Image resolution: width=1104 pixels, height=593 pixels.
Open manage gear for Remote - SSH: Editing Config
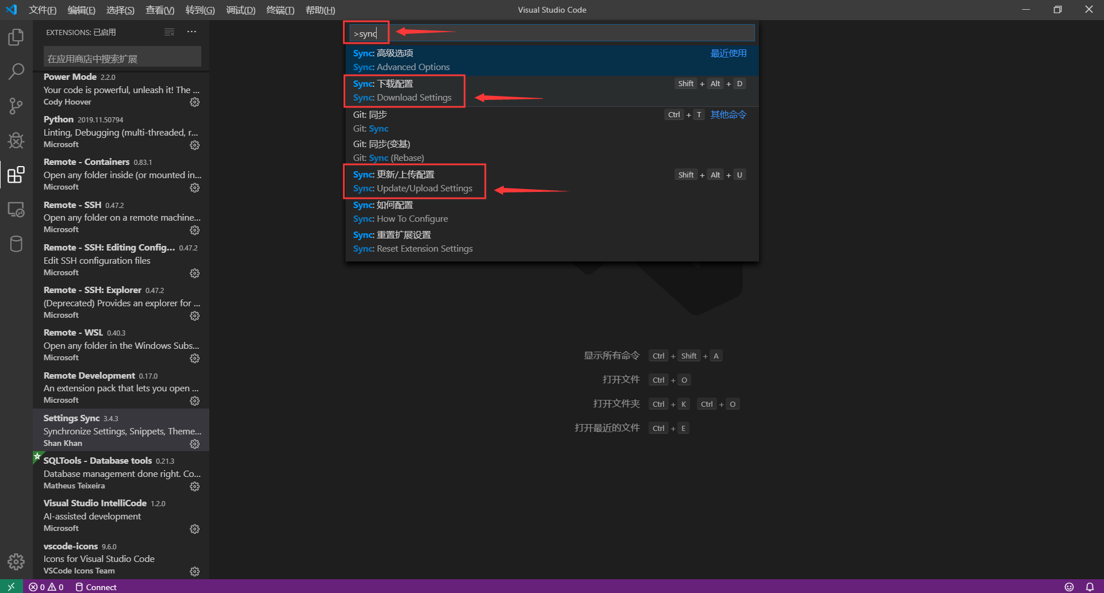point(195,273)
